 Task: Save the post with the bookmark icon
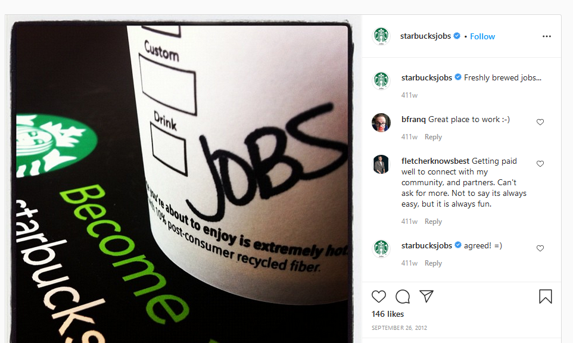[x=545, y=296]
